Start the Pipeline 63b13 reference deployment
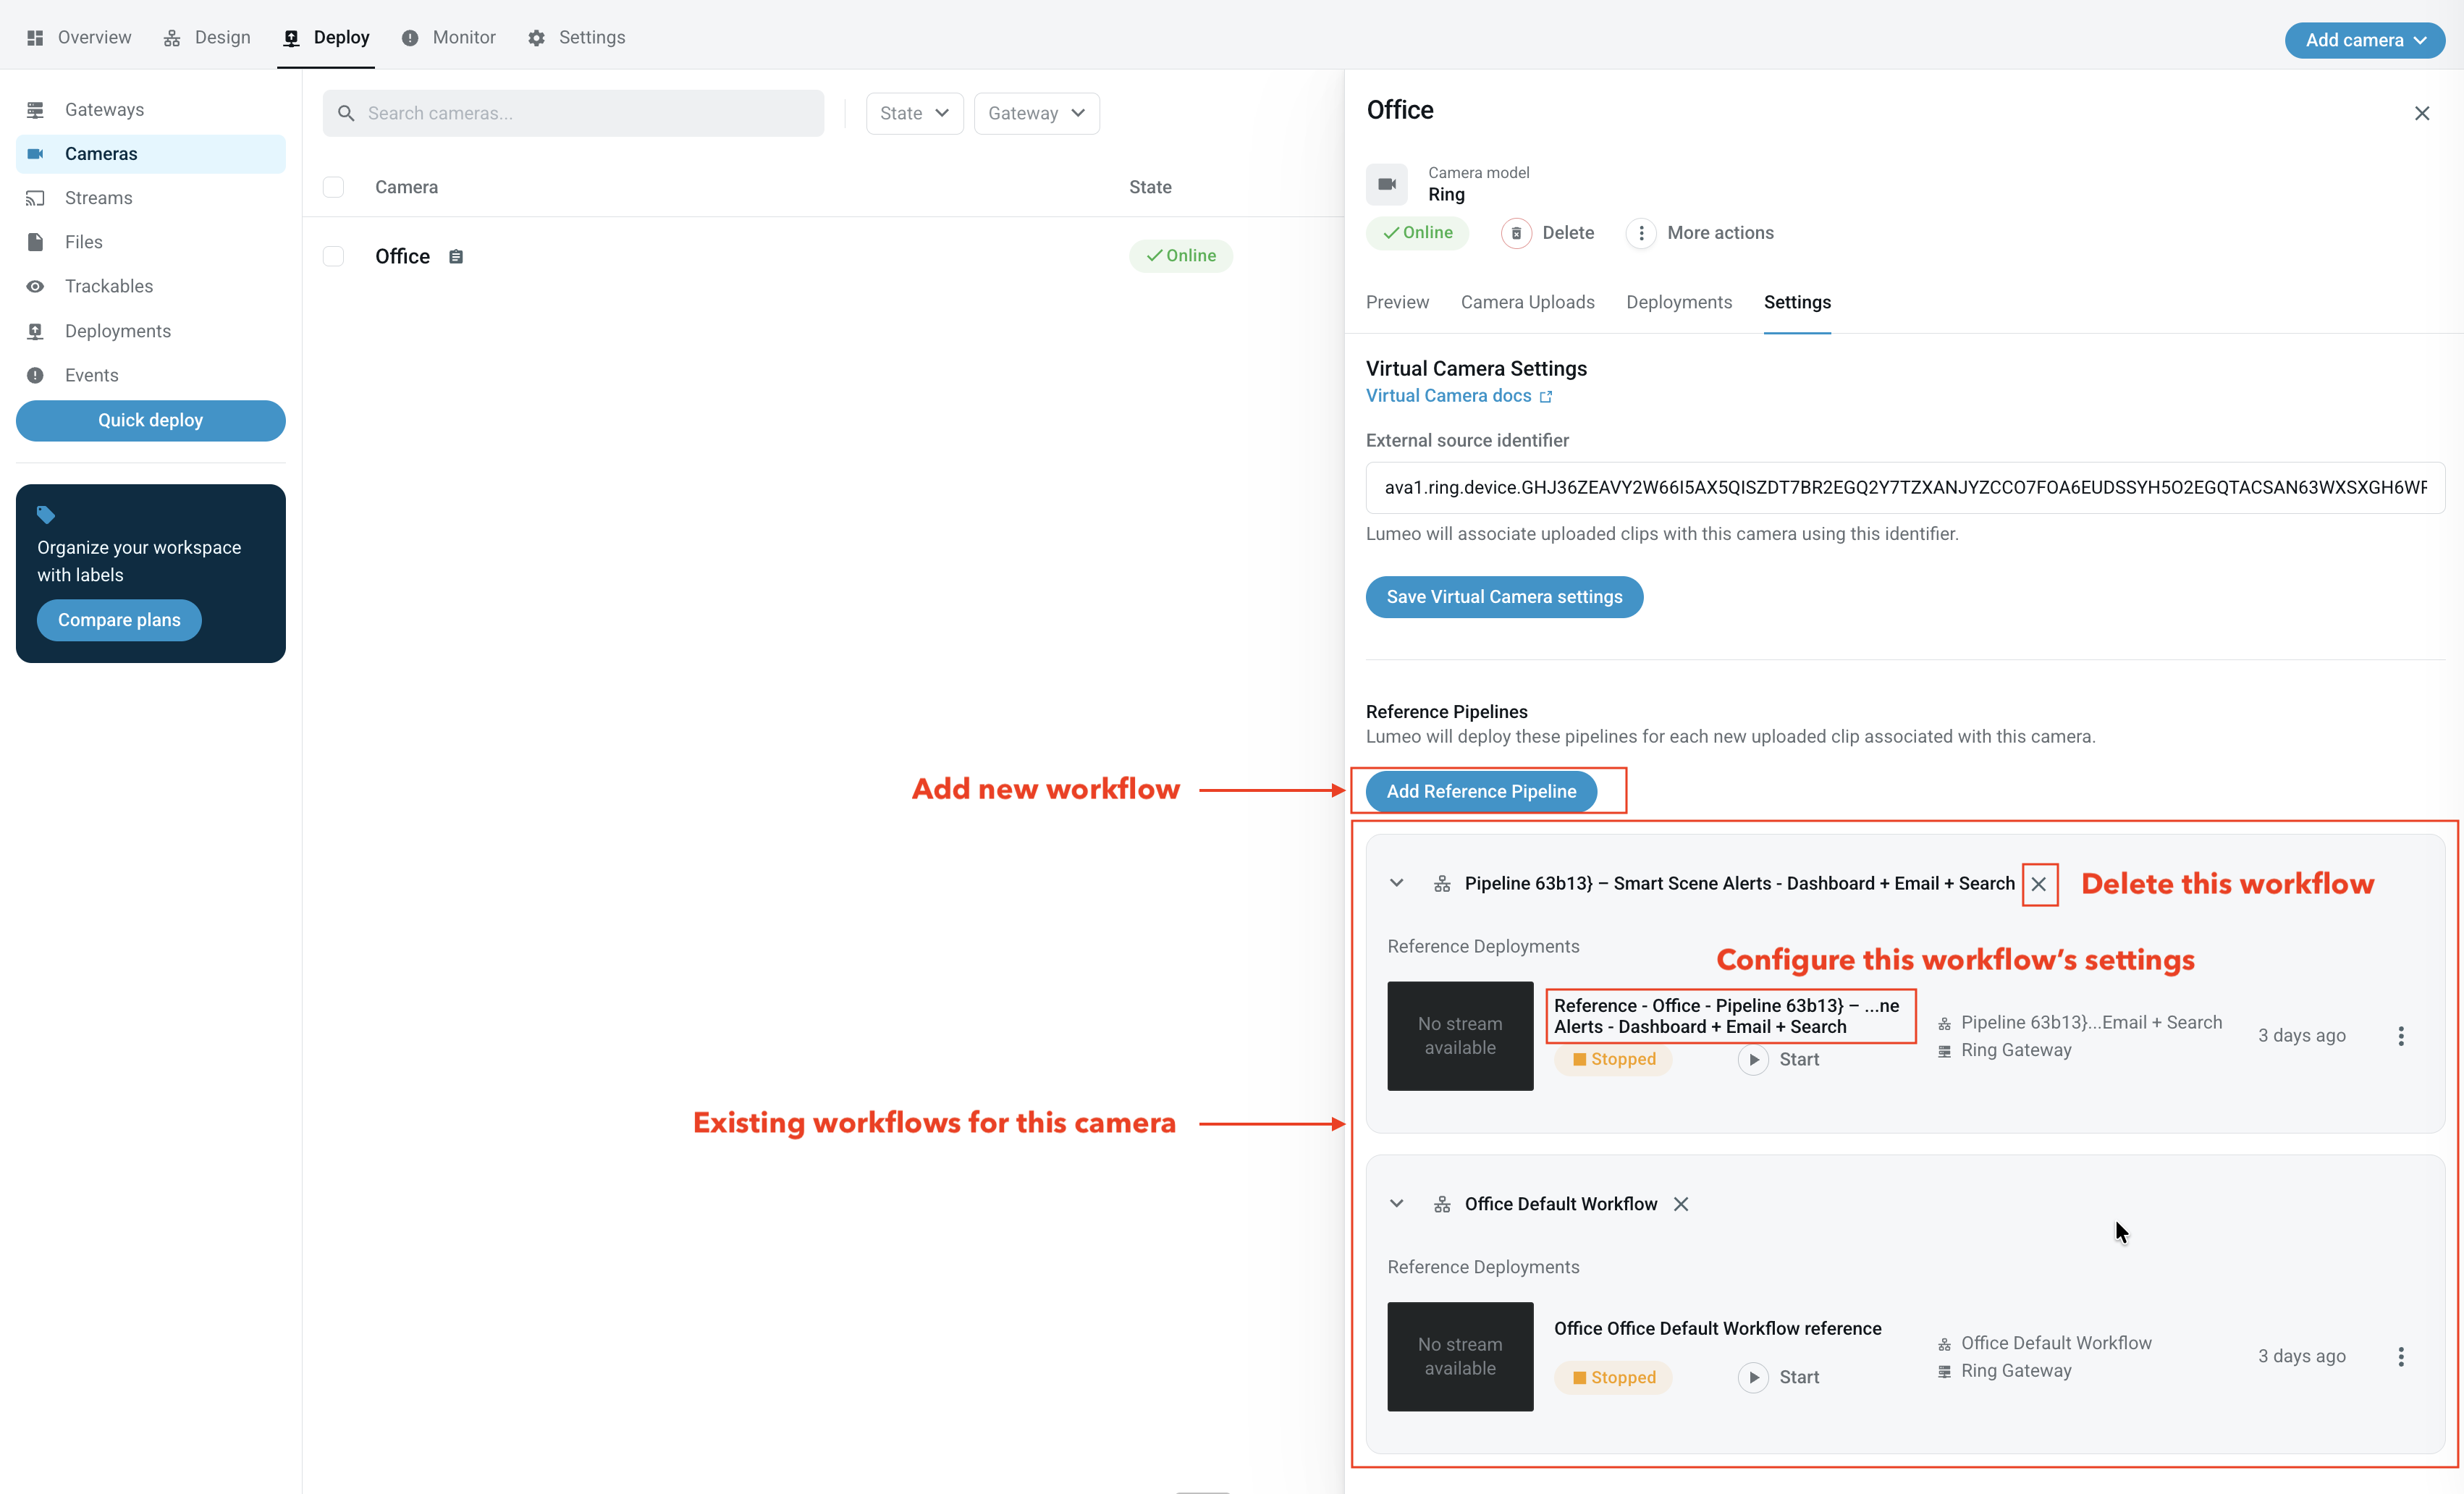The width and height of the screenshot is (2464, 1494). coord(1753,1060)
